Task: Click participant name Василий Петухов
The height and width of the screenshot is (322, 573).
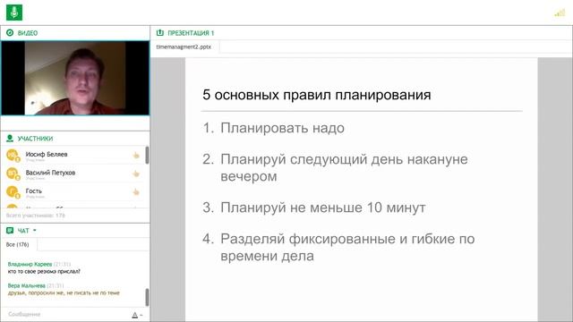Action: point(50,173)
